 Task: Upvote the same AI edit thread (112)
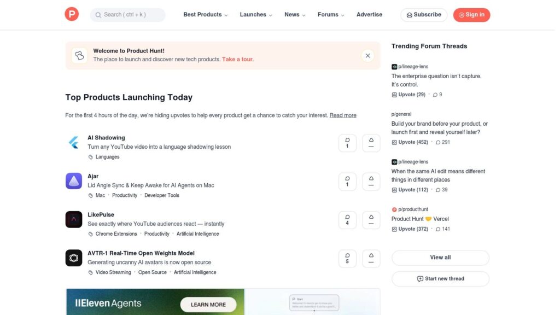(x=410, y=190)
